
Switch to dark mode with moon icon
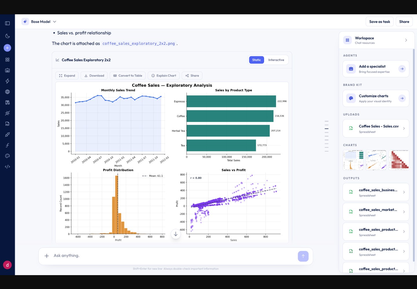tap(8, 36)
